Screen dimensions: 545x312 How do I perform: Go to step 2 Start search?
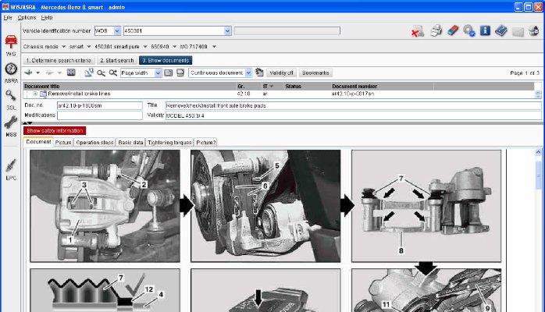[x=117, y=60]
